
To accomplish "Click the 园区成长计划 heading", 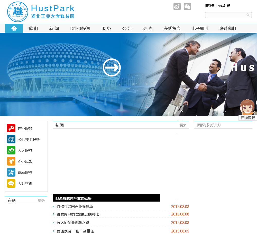I will (209, 125).
